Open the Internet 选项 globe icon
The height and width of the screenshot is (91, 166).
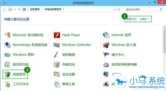tap(106, 35)
